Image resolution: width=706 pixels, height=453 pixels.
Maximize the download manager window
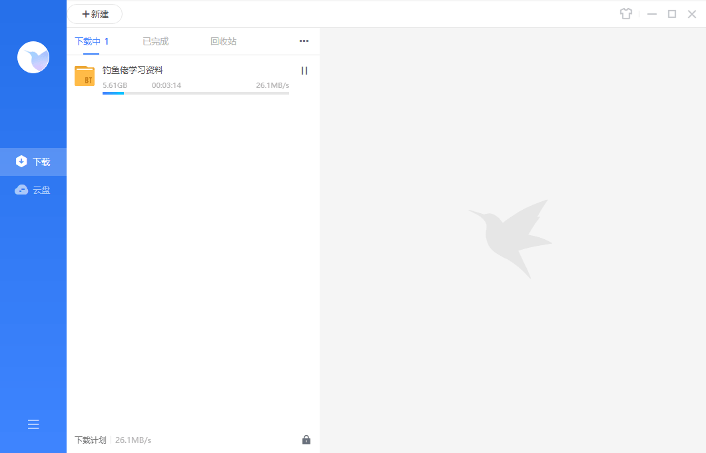tap(672, 14)
